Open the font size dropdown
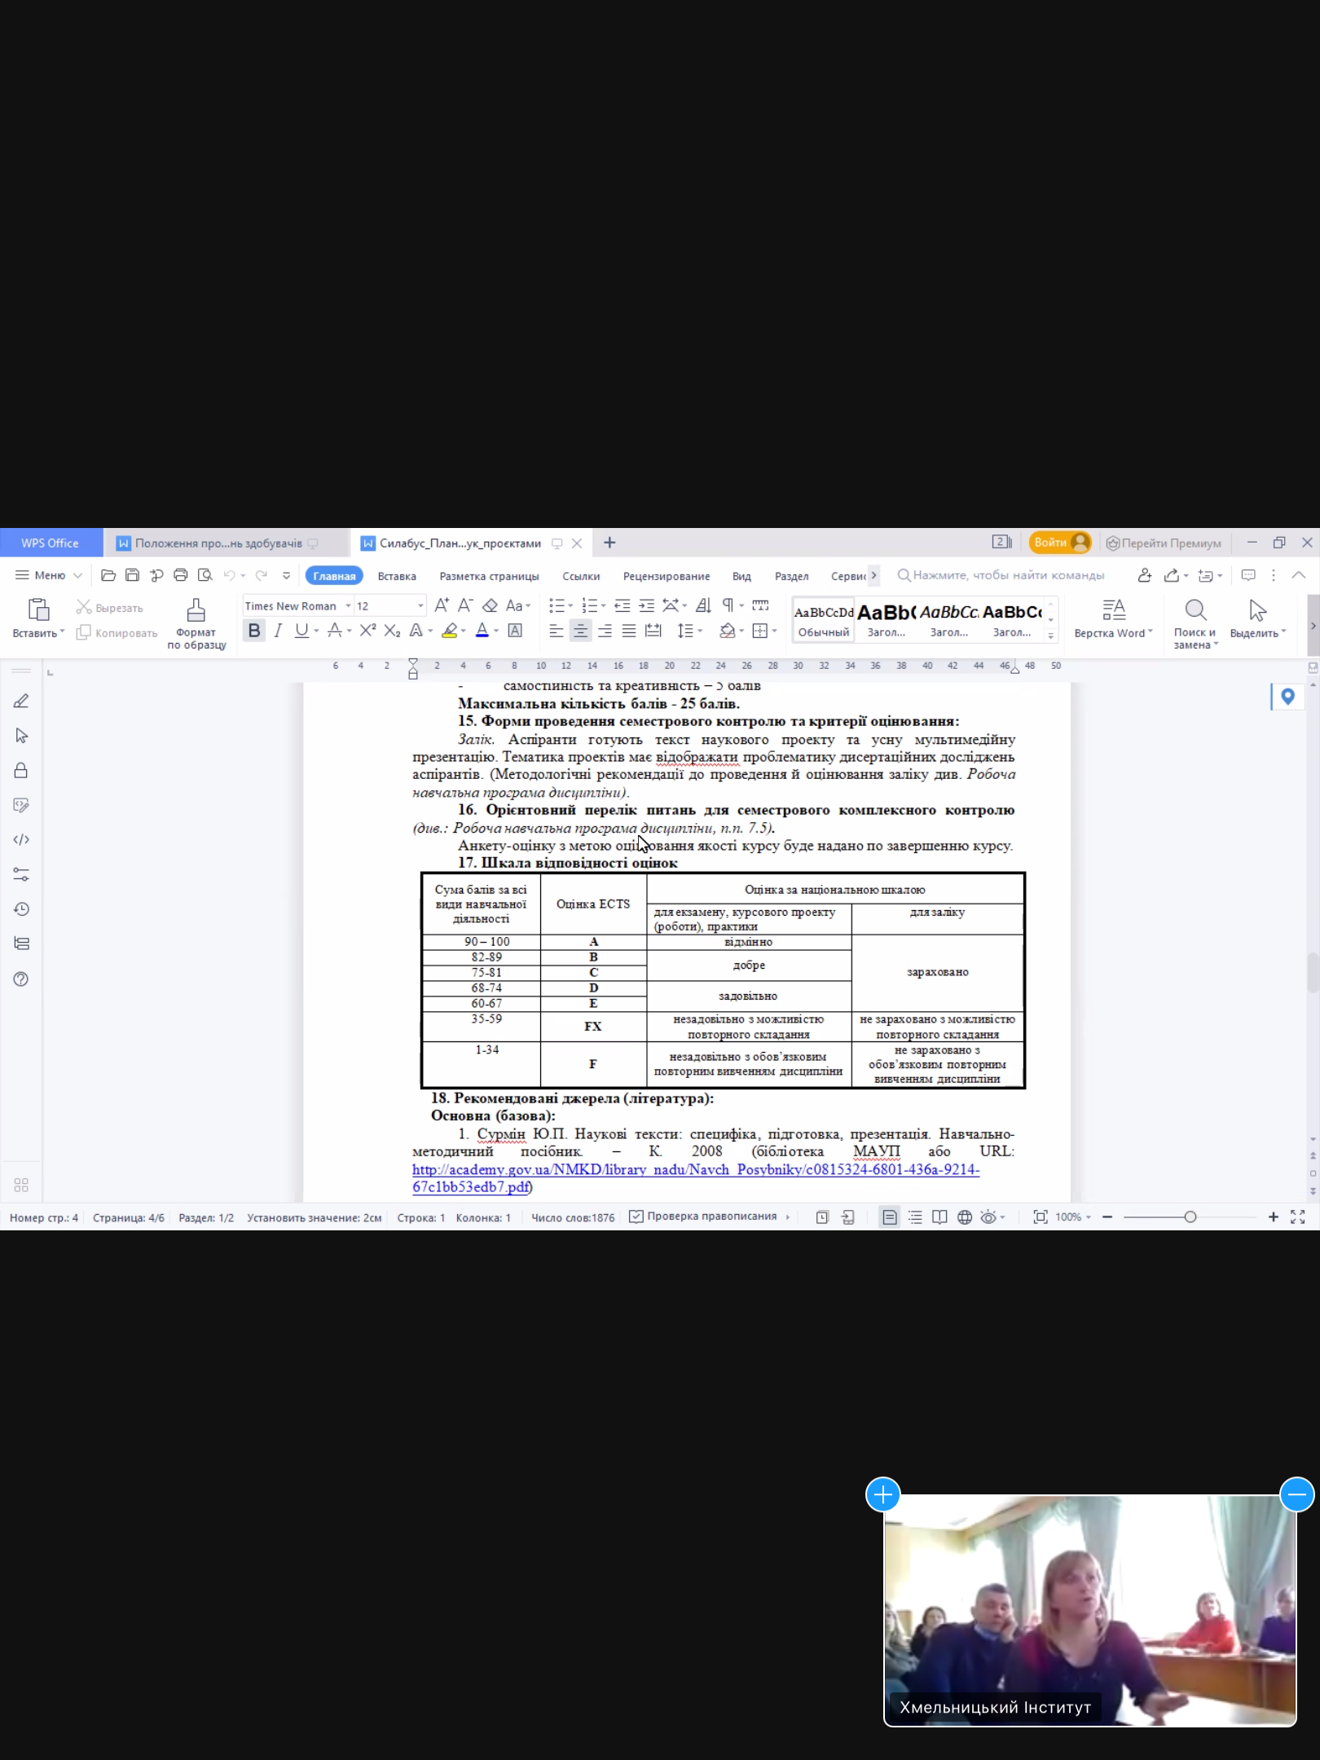Image resolution: width=1320 pixels, height=1760 pixels. click(420, 606)
